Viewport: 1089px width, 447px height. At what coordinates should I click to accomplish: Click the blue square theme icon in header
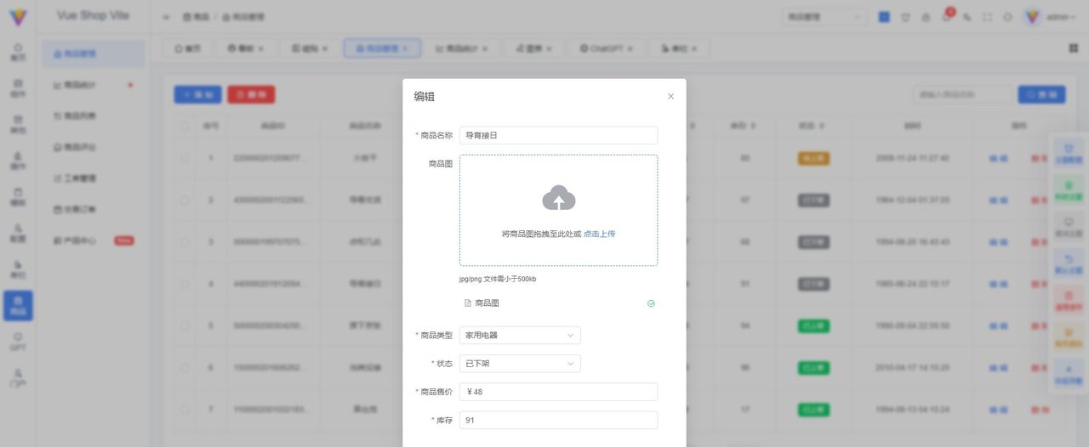click(884, 17)
